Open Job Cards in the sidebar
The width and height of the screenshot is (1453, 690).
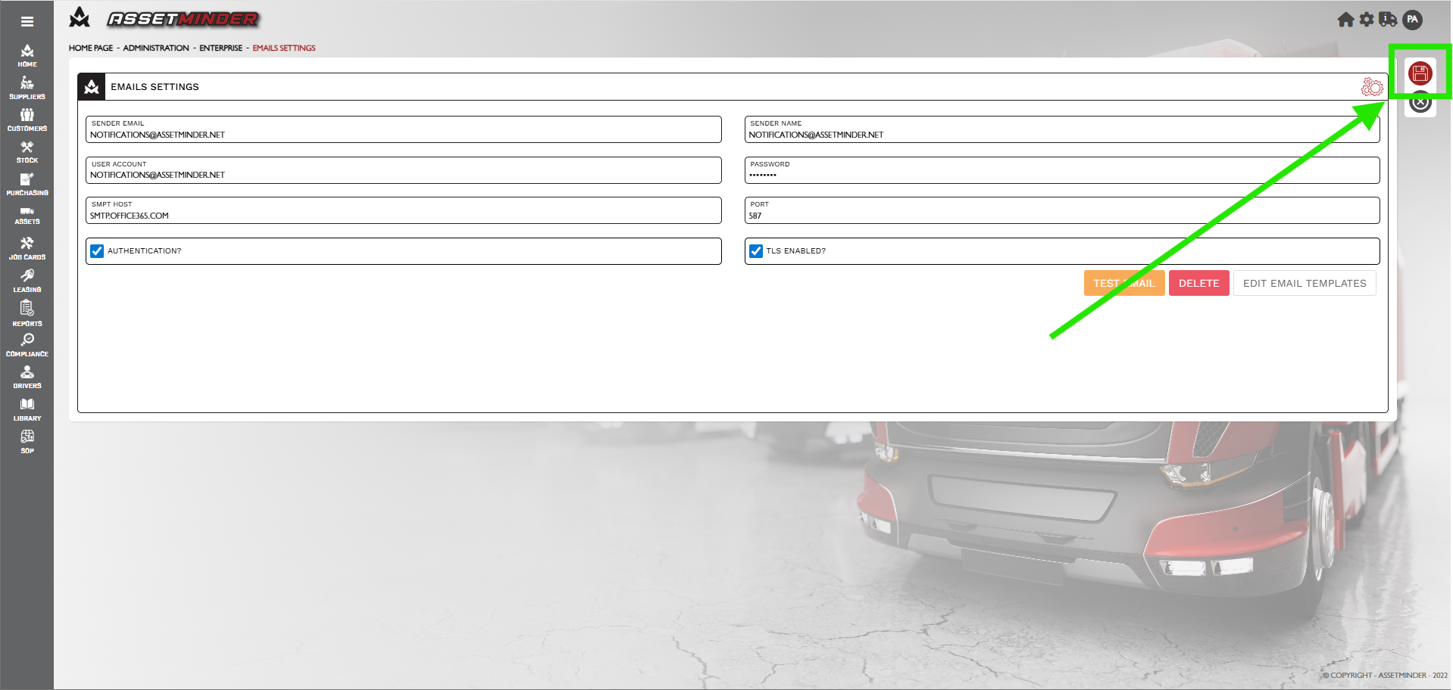point(27,248)
